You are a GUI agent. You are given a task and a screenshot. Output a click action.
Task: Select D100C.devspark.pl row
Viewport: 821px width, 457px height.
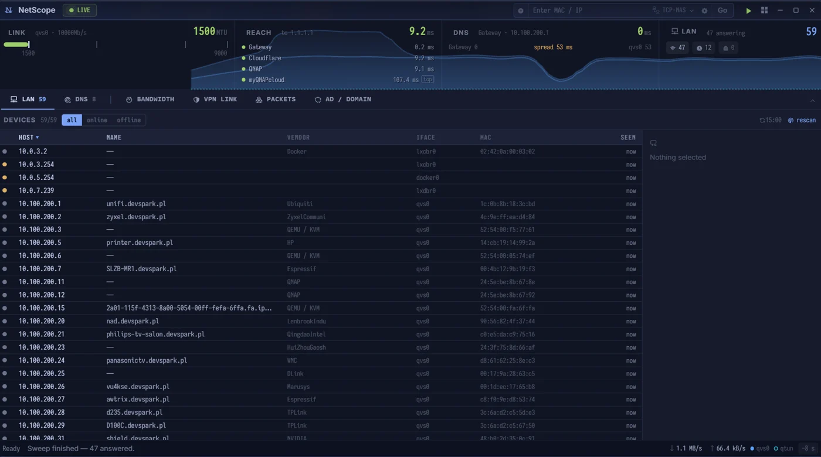point(321,425)
